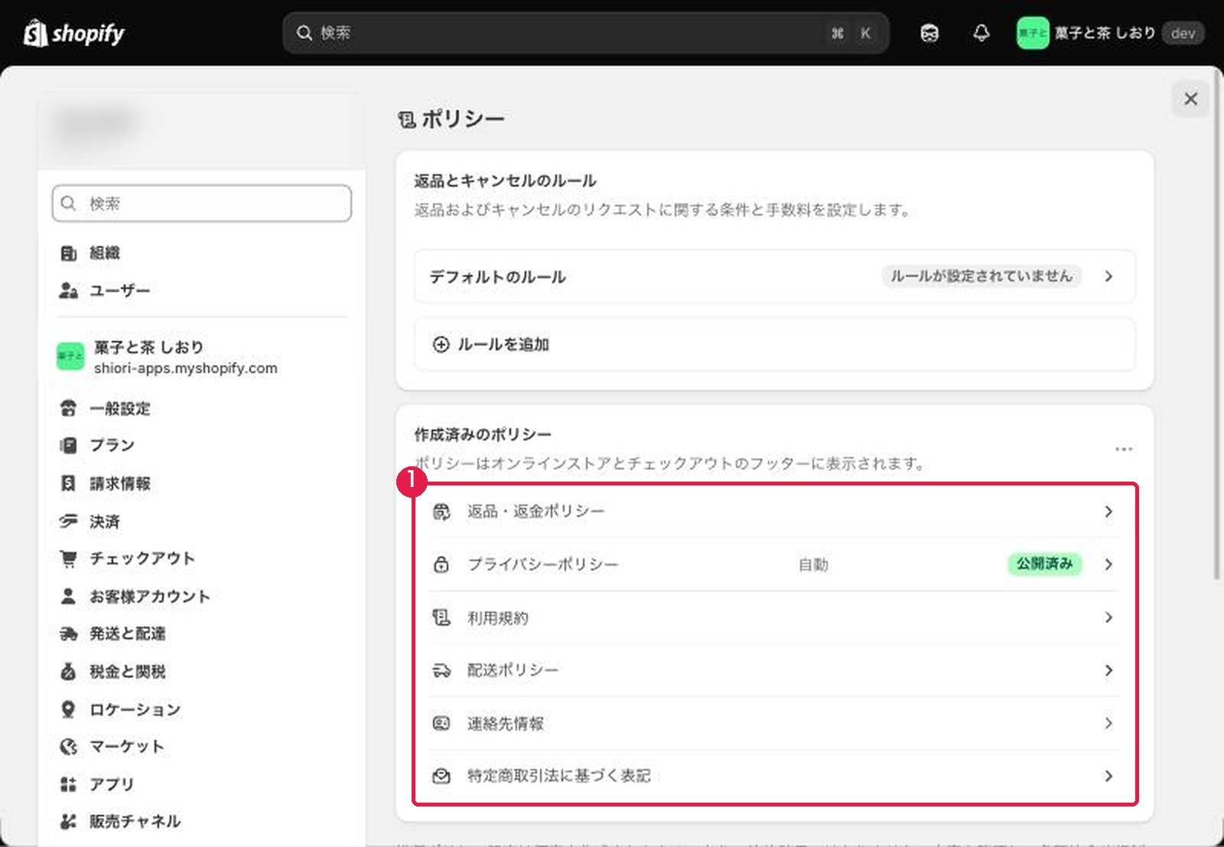Expand 連絡先情報 using its chevron
This screenshot has width=1224, height=847.
(x=1108, y=723)
